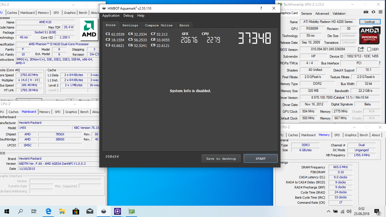Click the C5 value 56.2533
The image size is (386, 217).
(x=140, y=40)
